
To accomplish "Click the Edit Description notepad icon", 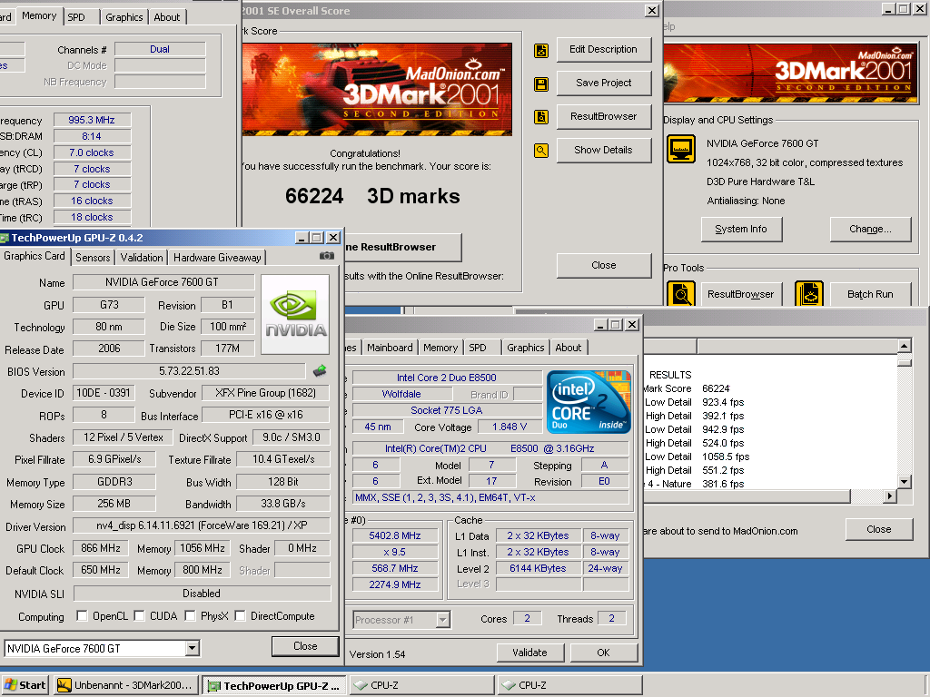I will click(541, 51).
